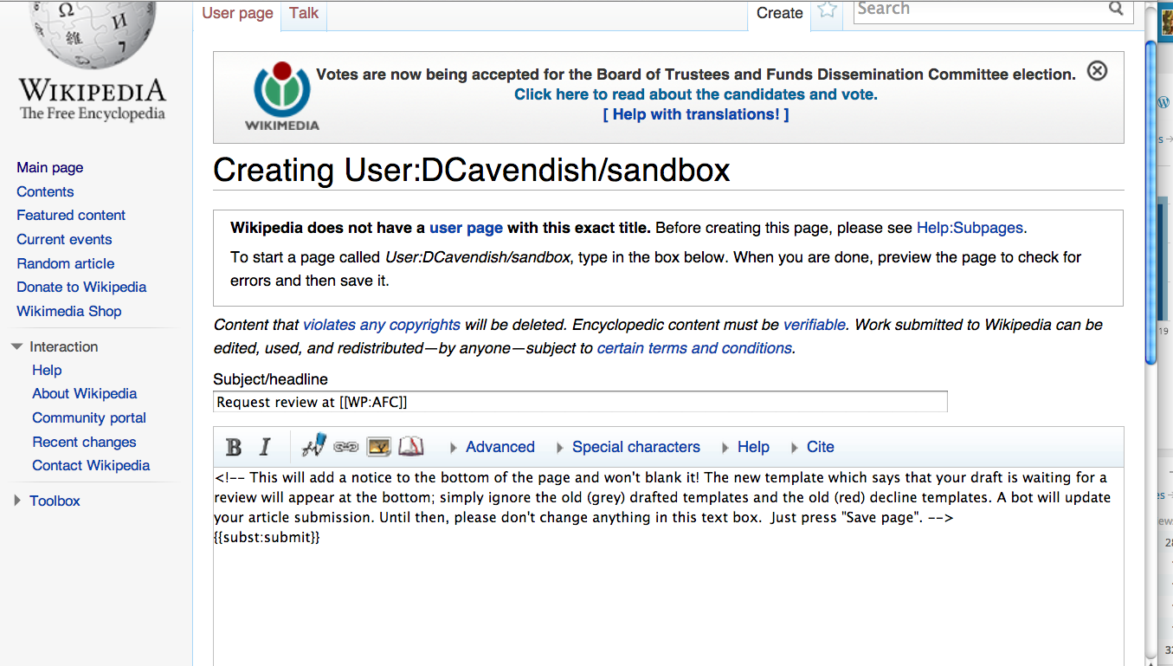
Task: Click the Wikimedia logo in banner
Action: [282, 95]
